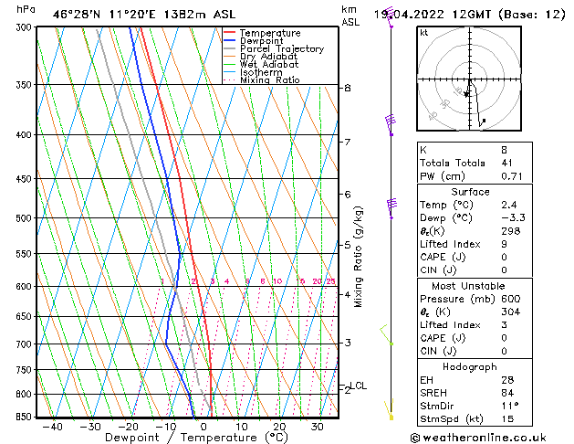Click the Totals Totals value 41
The height and width of the screenshot is (444, 574).
(x=507, y=163)
